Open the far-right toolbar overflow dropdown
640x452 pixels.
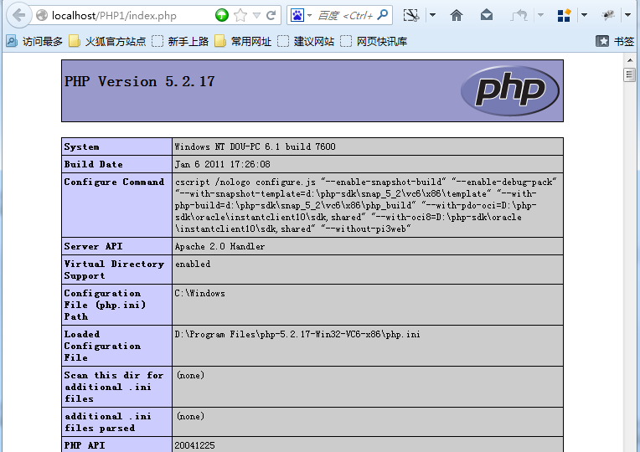(x=627, y=16)
